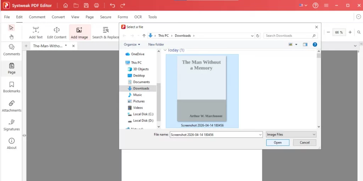Collapse the Today file group

pyautogui.click(x=165, y=50)
